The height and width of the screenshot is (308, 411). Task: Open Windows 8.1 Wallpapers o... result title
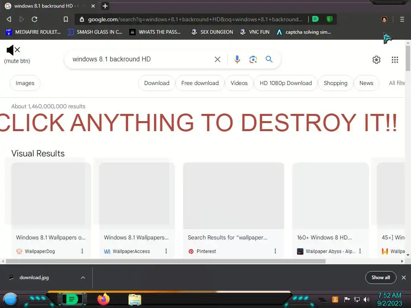click(x=51, y=237)
